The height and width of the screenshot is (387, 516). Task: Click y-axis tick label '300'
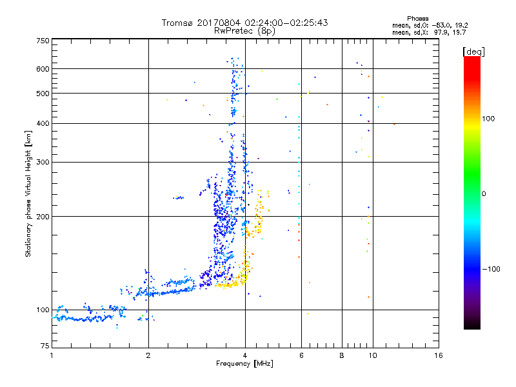[x=43, y=163]
